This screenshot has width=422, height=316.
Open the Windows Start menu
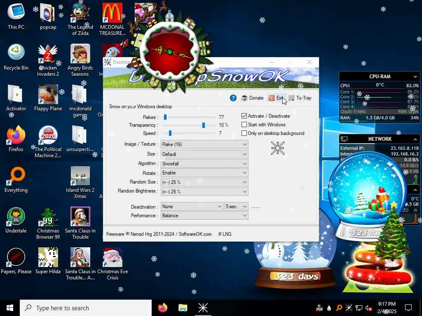[10, 308]
